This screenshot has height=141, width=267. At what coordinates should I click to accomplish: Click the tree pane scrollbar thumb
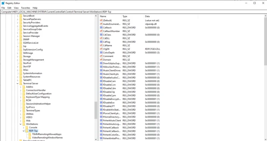point(96,110)
